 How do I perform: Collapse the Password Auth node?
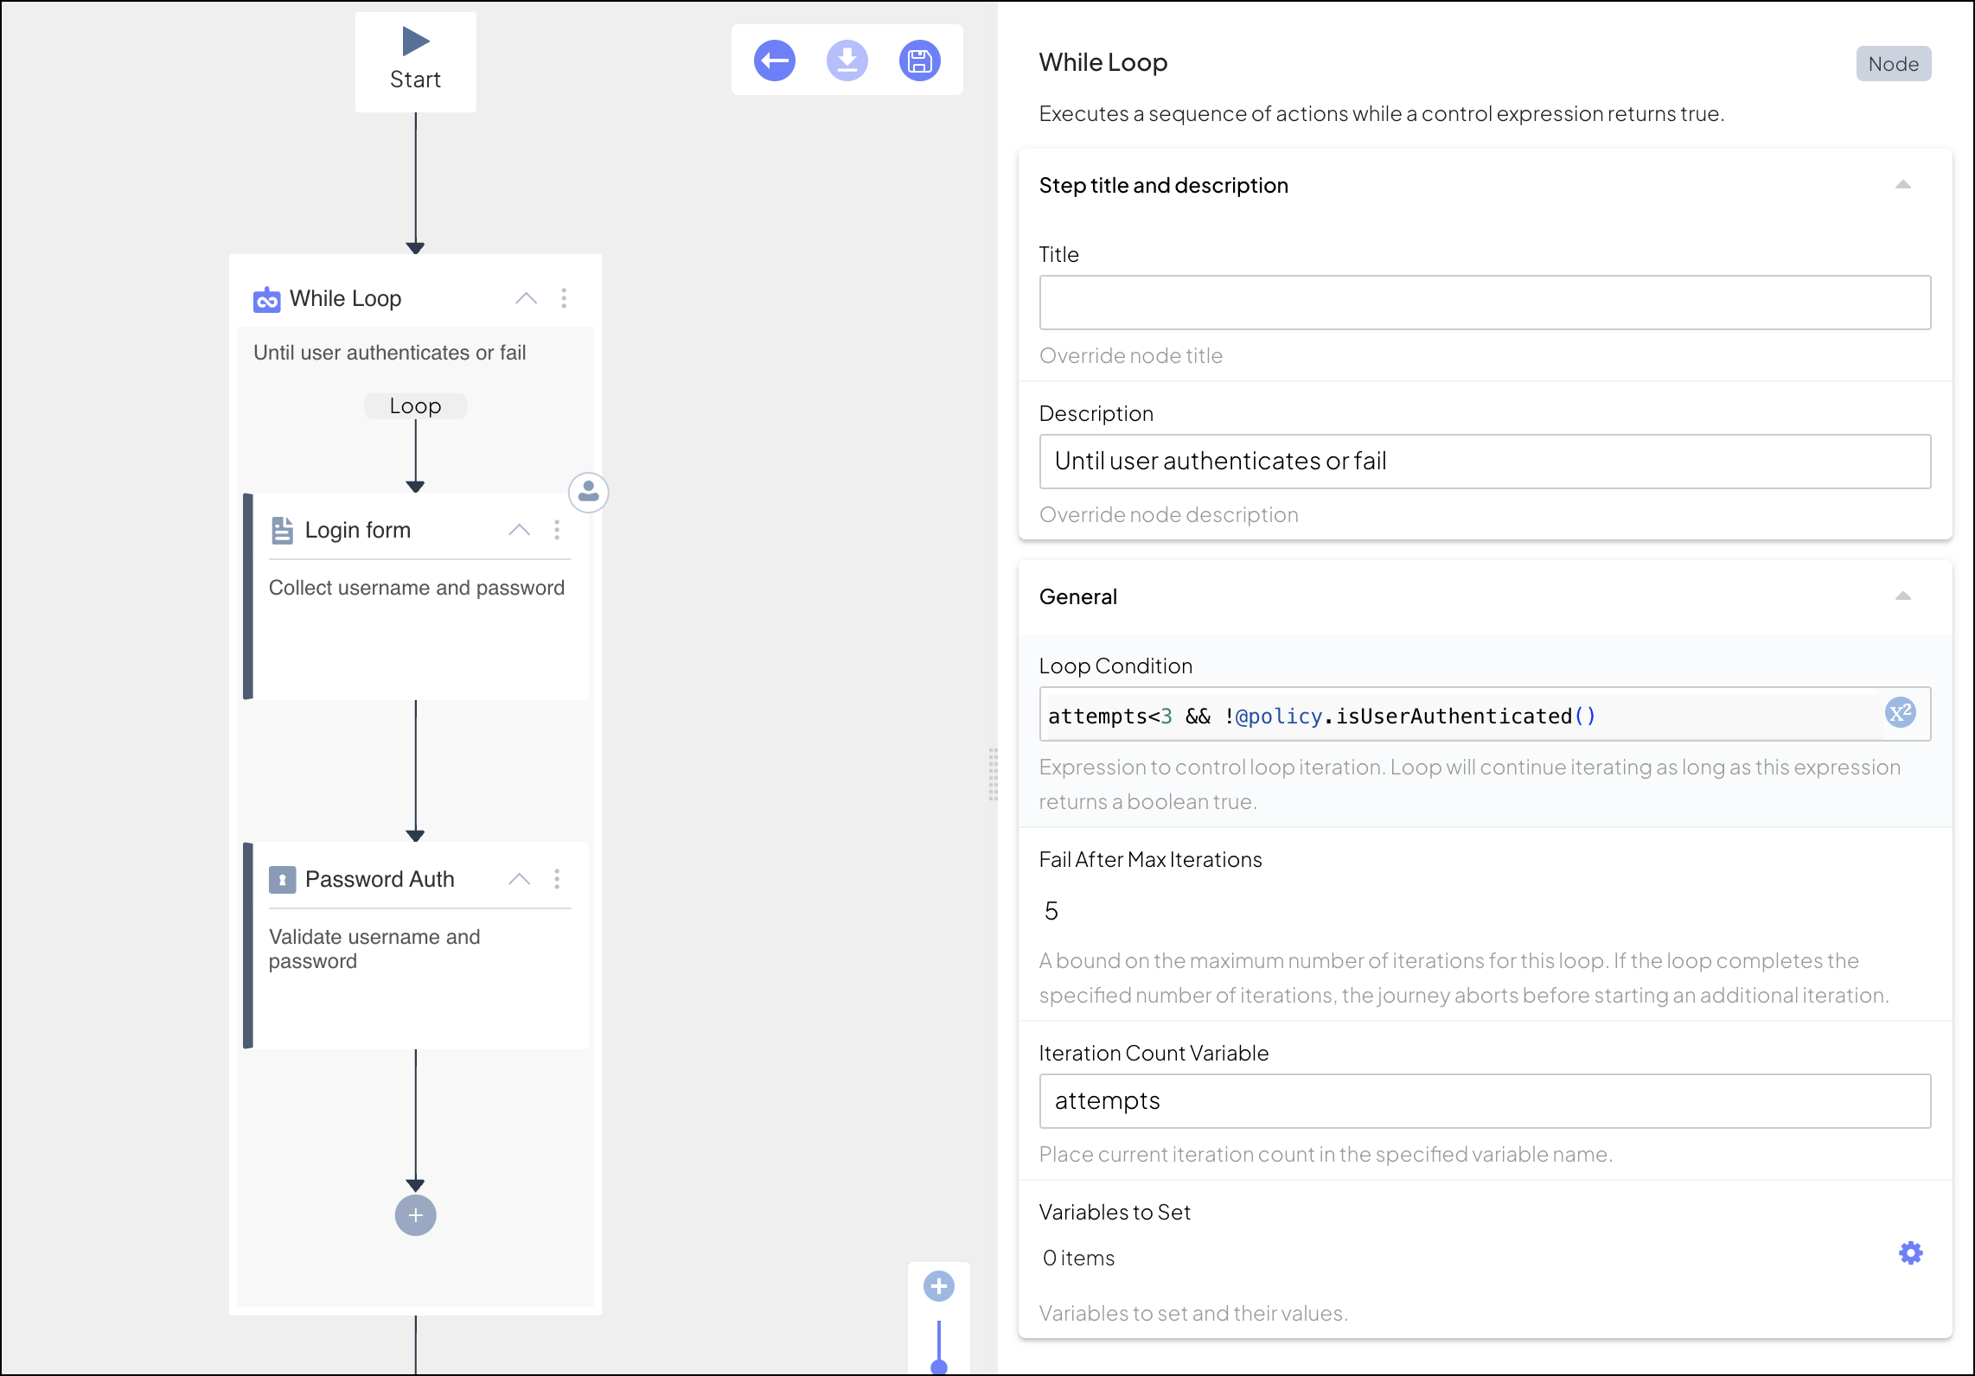519,879
